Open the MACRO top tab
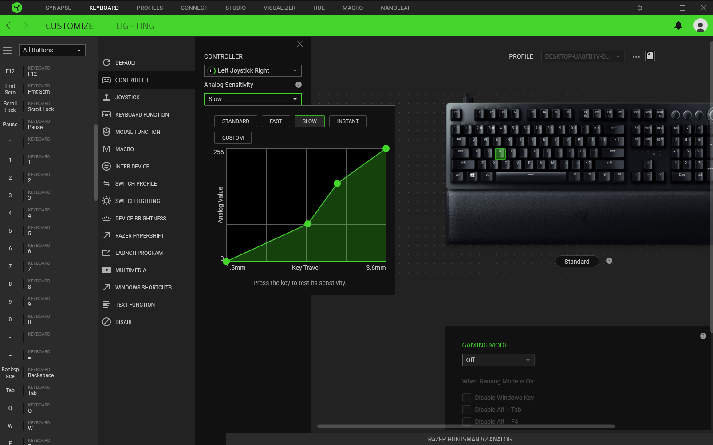The width and height of the screenshot is (713, 445). [x=353, y=8]
